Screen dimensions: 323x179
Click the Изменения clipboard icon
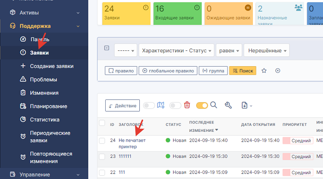point(23,93)
